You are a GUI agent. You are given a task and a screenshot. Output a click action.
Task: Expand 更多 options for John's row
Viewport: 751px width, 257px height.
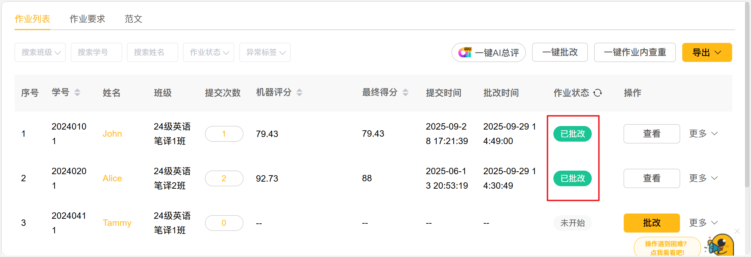click(703, 133)
